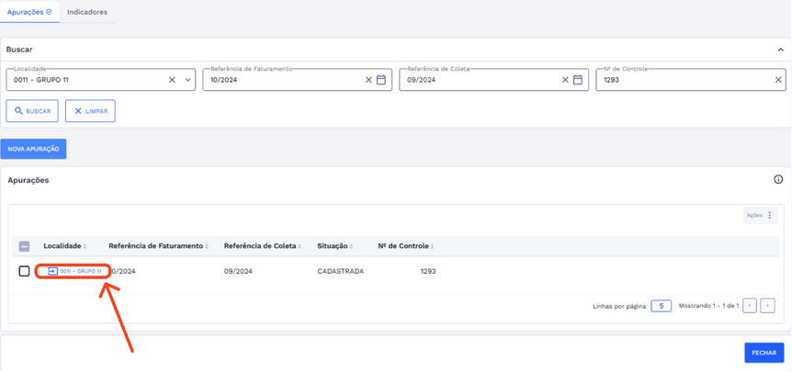Open the Referência de Coleta calendar picker
792x372 pixels.
[578, 80]
